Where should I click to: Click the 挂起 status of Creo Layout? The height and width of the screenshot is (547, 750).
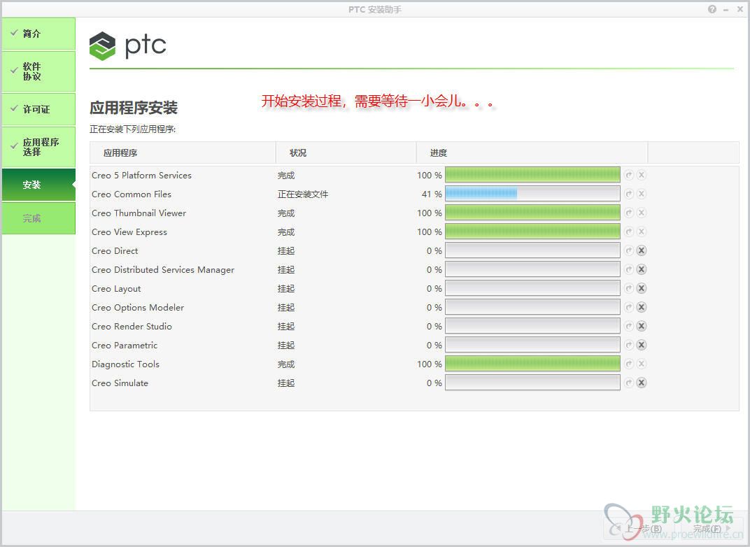[x=286, y=288]
